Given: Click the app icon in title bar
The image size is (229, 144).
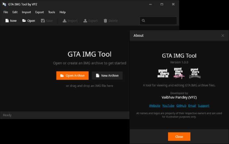Looking at the screenshot, I should point(4,4).
